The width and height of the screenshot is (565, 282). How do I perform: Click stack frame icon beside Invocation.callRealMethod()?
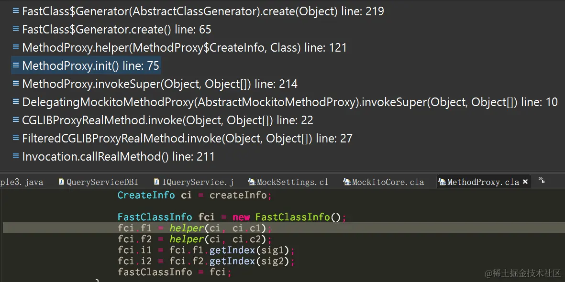pos(15,156)
